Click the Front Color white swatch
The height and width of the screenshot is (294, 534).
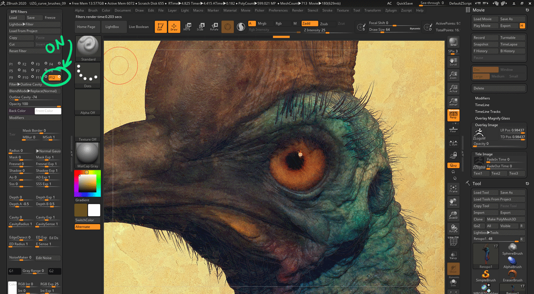(x=48, y=111)
